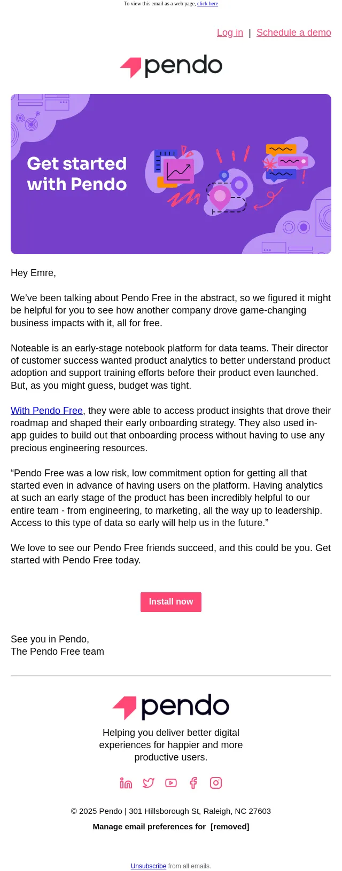This screenshot has height=871, width=342.
Task: Open the LinkedIn icon in footer
Action: (126, 783)
